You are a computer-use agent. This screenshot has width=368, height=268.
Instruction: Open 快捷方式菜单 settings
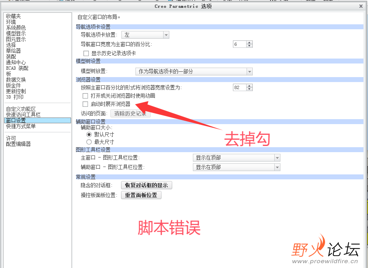click(x=21, y=126)
